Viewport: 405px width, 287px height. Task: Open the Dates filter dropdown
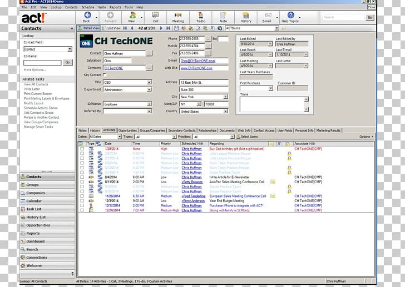tap(120, 137)
